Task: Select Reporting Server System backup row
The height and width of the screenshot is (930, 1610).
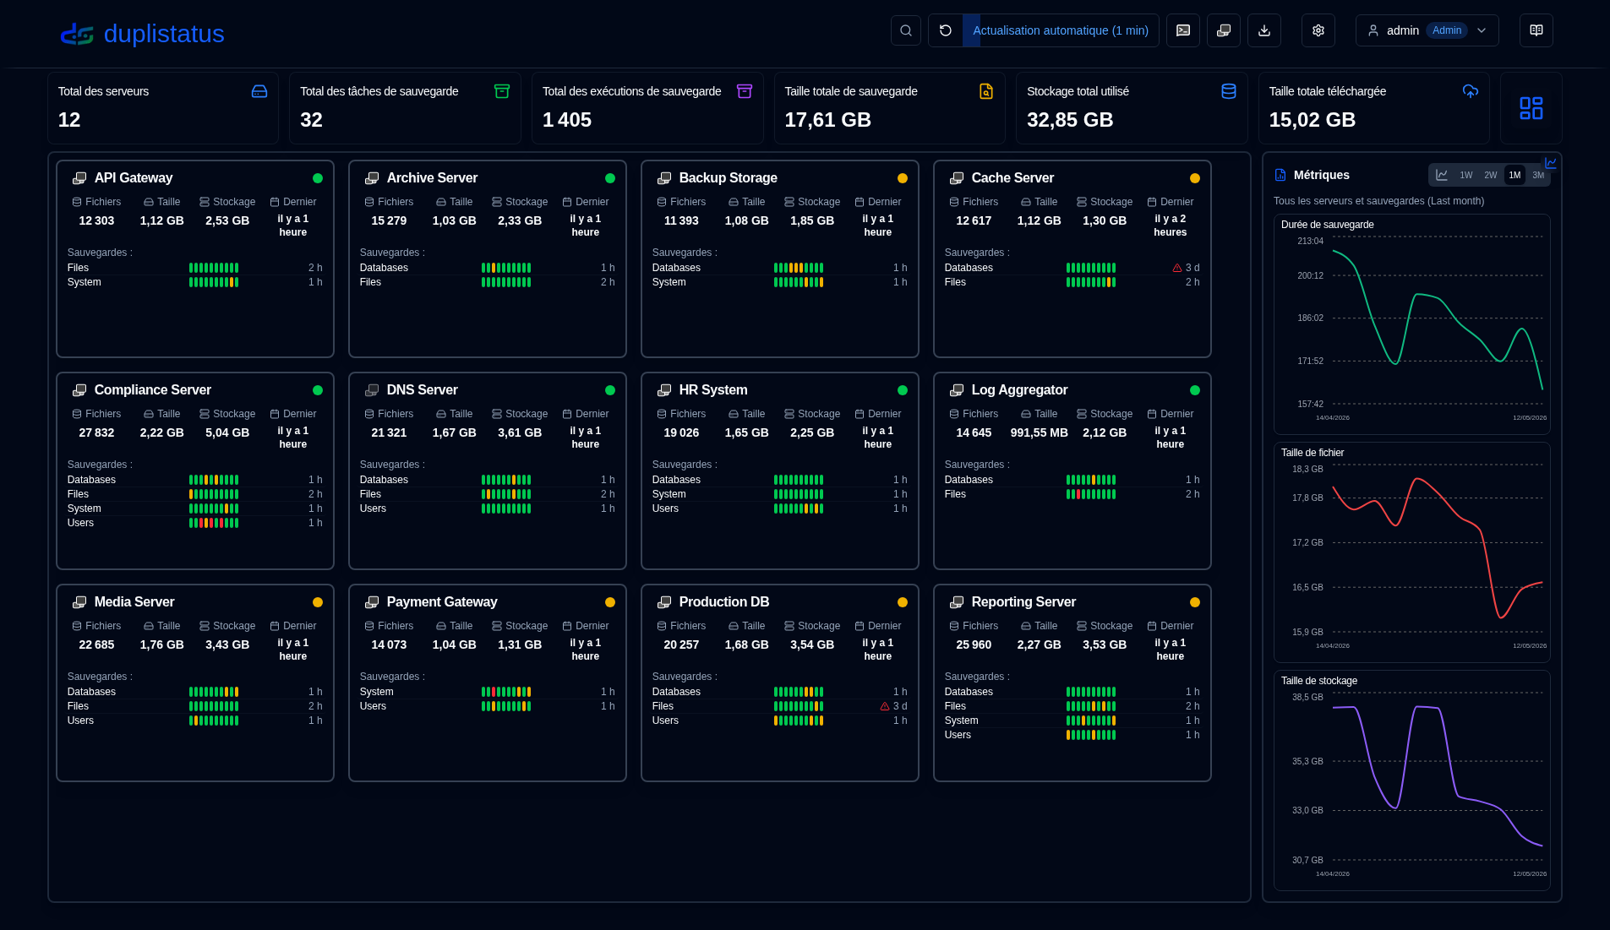Action: point(1072,721)
